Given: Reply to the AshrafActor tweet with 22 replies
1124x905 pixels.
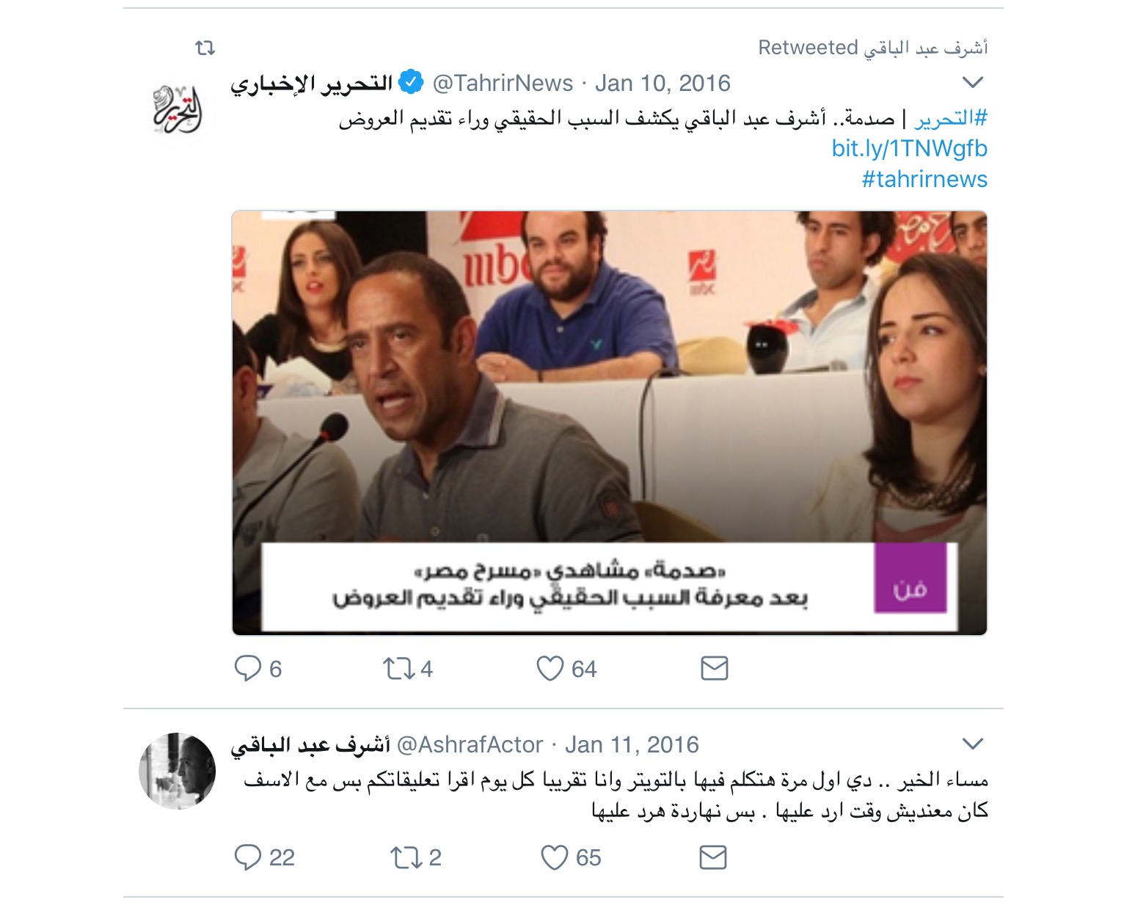Looking at the screenshot, I should pos(248,857).
